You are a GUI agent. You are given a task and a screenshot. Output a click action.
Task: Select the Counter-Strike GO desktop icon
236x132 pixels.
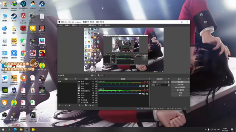(14, 80)
